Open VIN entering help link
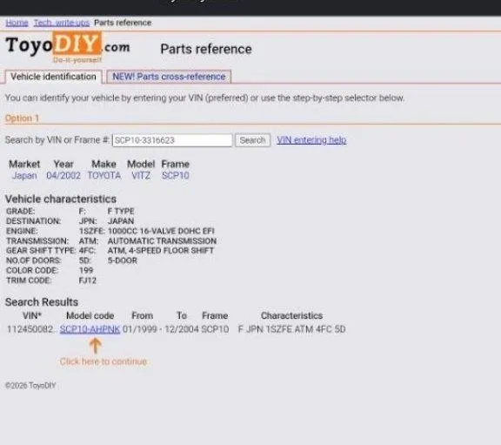This screenshot has height=445, width=501. point(311,140)
